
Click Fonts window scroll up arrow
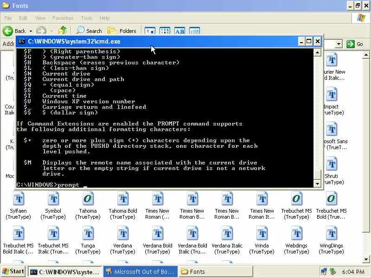(x=366, y=55)
